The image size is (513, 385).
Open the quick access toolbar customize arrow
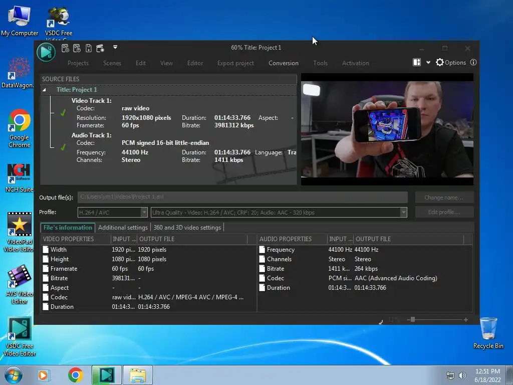pos(115,47)
